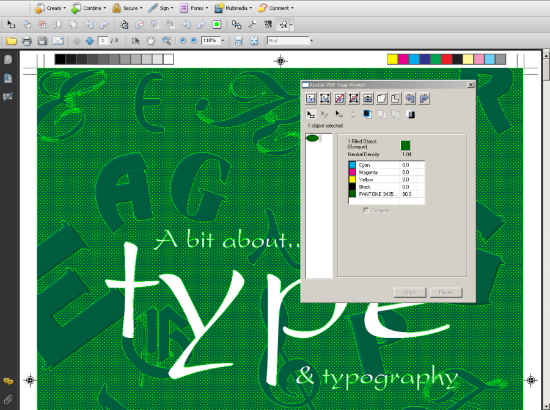Click the Save disk icon
The width and height of the screenshot is (550, 410).
tap(42, 41)
